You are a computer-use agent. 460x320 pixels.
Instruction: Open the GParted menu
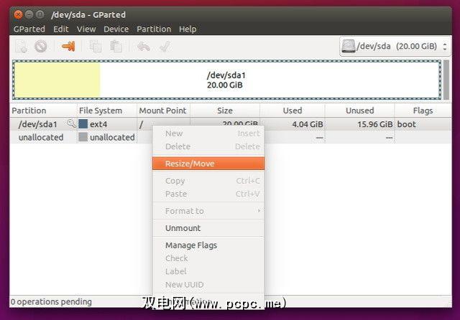click(29, 29)
